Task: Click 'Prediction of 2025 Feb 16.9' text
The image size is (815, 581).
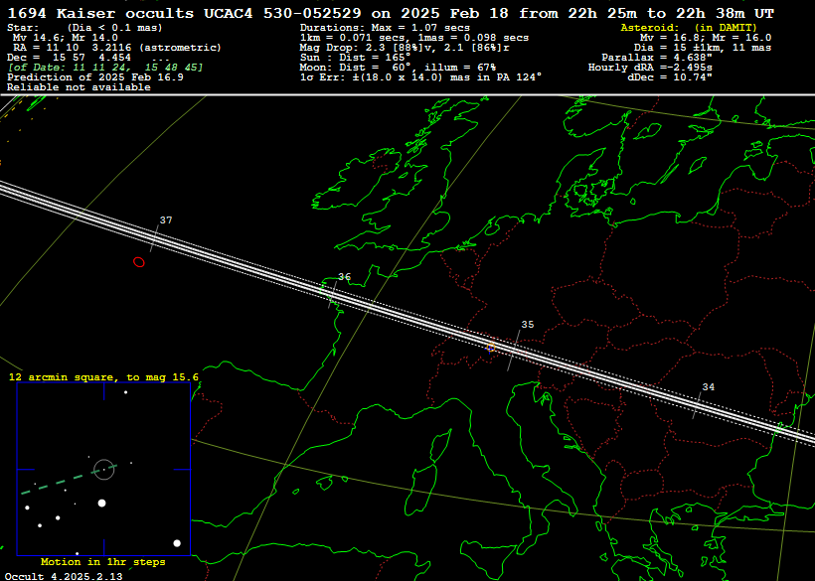Action: 95,77
